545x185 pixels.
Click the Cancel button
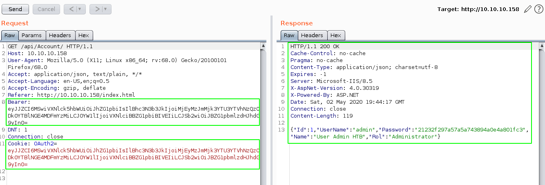46,9
